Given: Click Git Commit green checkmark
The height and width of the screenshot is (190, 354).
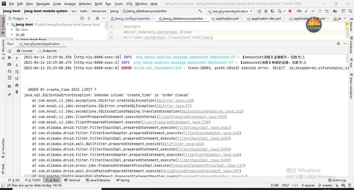Looking at the screenshot, I should (x=313, y=11).
